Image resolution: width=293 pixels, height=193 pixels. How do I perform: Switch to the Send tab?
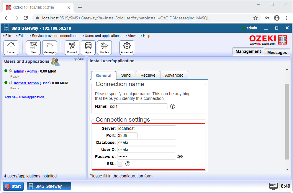[126, 75]
